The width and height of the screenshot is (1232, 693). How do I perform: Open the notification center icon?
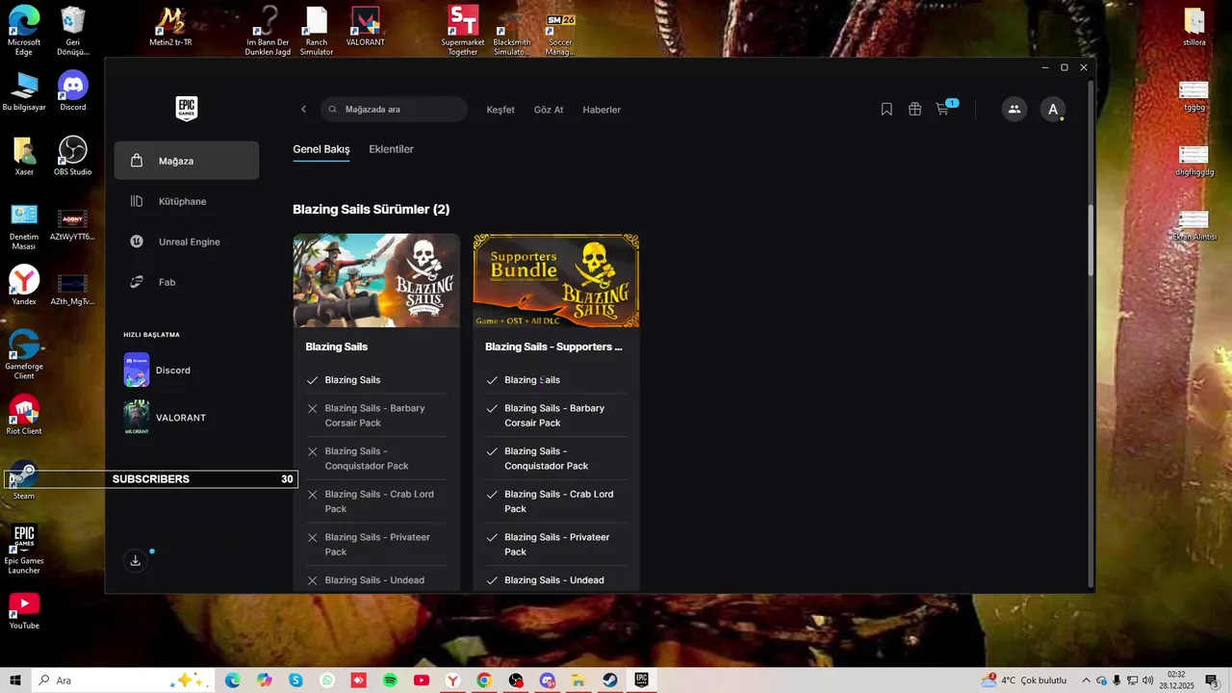click(x=1212, y=680)
